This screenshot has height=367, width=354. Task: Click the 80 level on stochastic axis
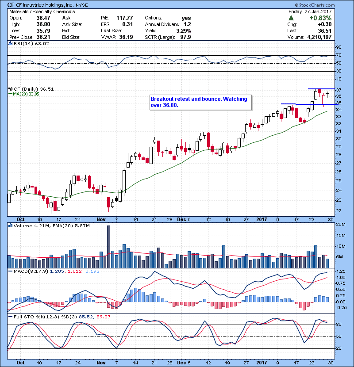coord(339,325)
